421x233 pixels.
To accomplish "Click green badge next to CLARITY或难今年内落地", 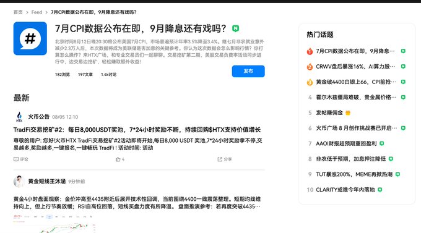I will [x=380, y=190].
